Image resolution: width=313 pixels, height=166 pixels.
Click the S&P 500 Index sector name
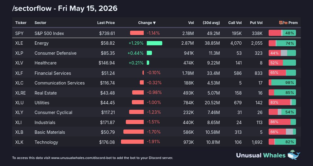(x=49, y=33)
